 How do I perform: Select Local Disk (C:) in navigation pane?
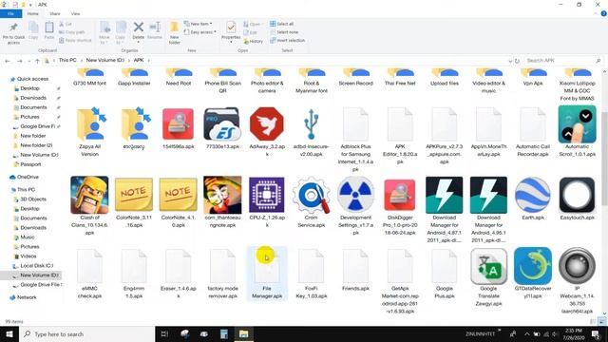pos(36,266)
